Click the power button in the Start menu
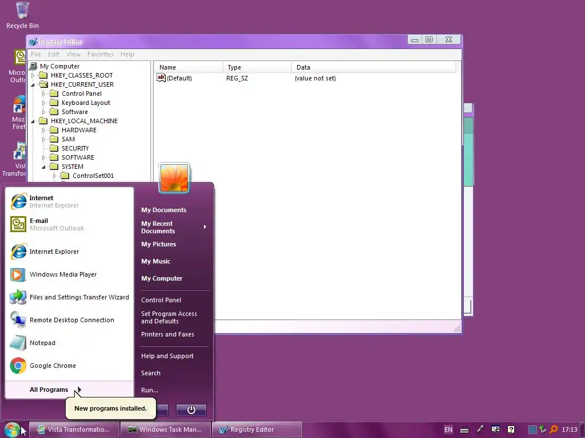 pos(191,410)
